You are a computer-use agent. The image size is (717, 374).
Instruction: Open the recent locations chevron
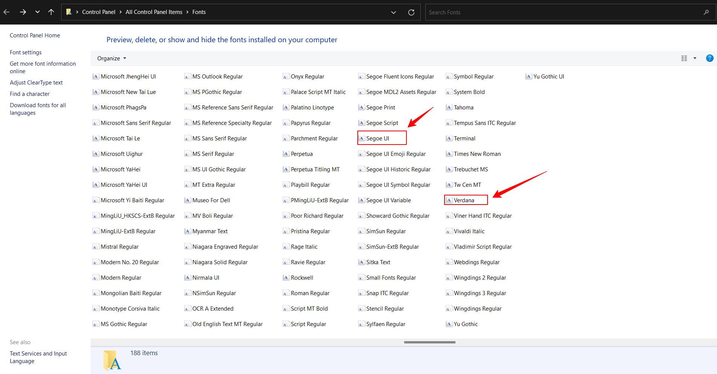pos(37,12)
